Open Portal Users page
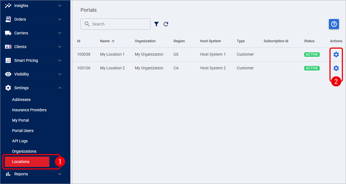Viewport: 346px width, 184px height. pyautogui.click(x=23, y=131)
